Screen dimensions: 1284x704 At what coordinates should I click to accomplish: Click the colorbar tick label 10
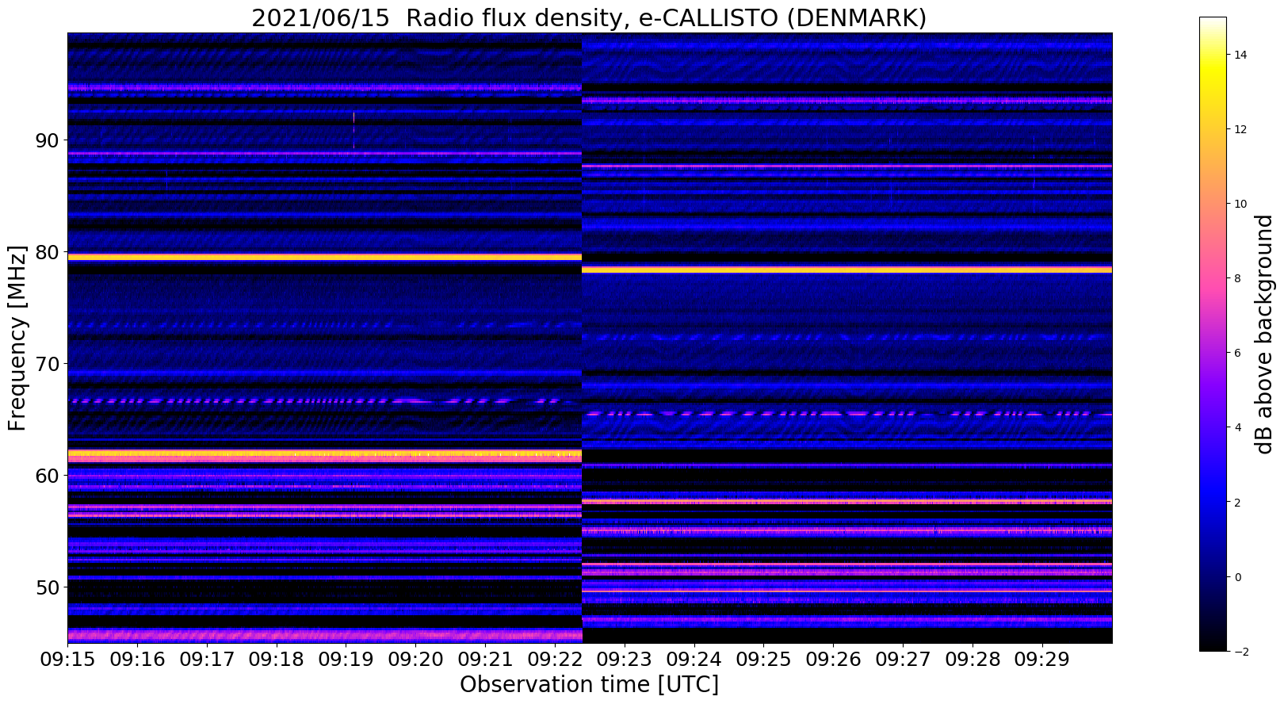1240,204
